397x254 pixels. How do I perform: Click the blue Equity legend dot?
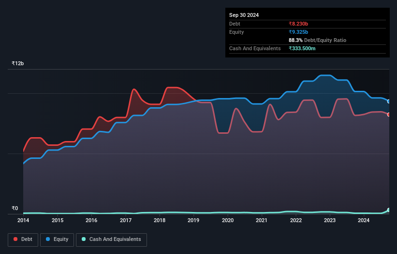[x=48, y=239]
